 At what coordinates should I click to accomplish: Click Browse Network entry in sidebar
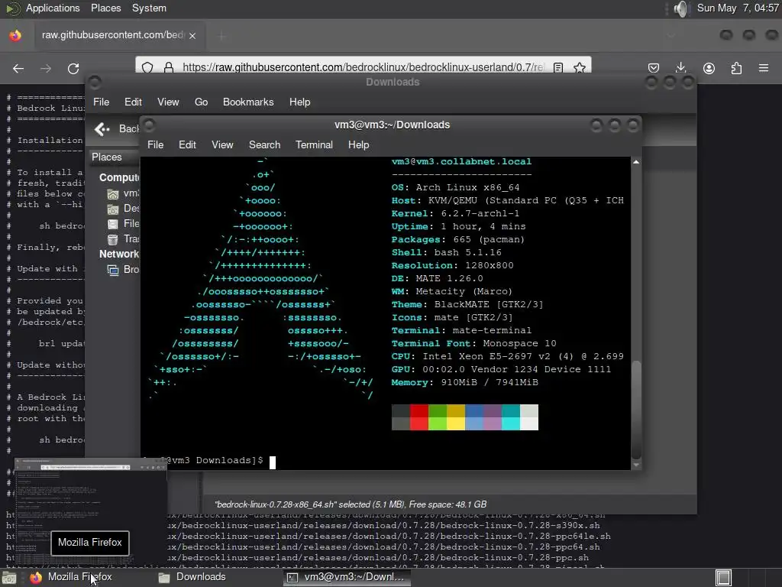click(x=123, y=270)
